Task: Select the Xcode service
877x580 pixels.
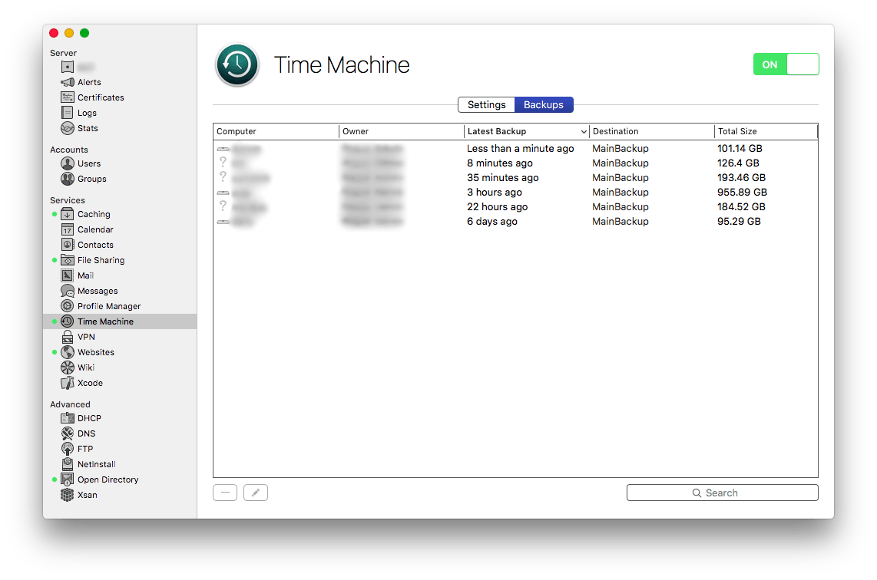Action: [x=81, y=383]
